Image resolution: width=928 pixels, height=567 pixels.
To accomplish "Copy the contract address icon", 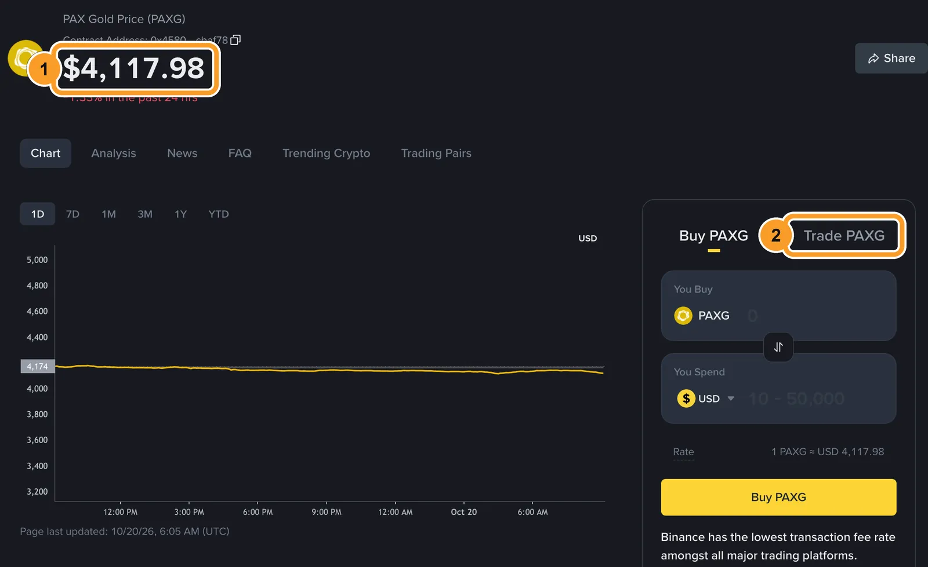I will pos(235,40).
